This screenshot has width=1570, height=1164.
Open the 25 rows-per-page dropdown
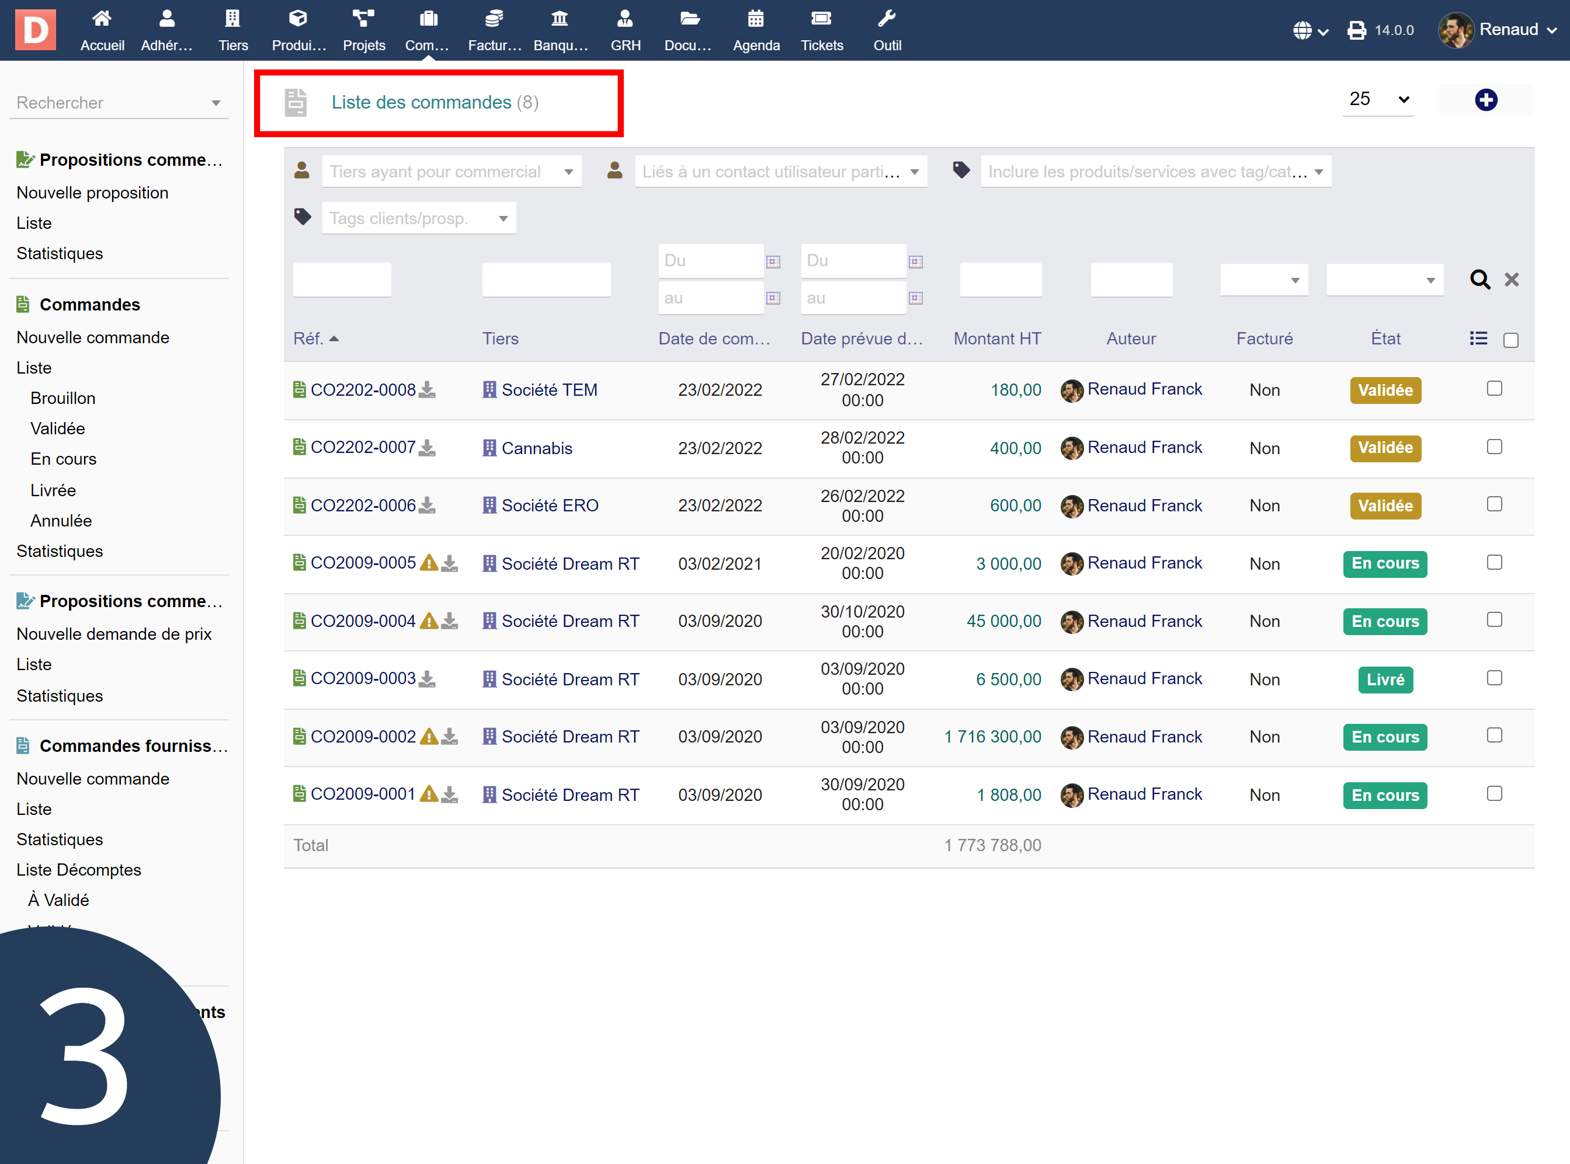click(1377, 99)
